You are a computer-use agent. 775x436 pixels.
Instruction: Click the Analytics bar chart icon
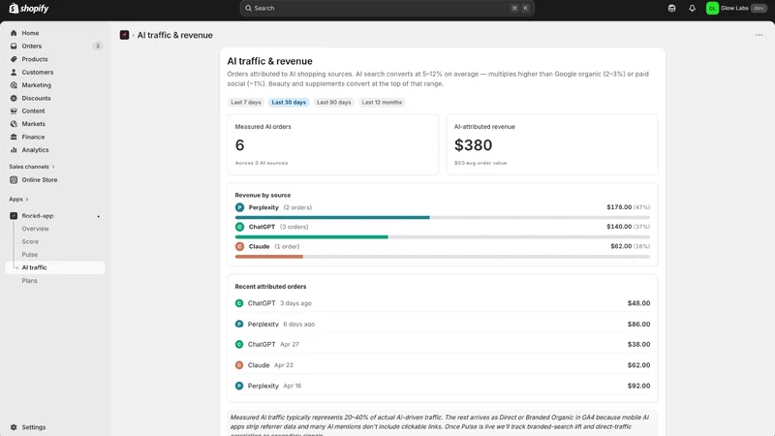coord(14,150)
